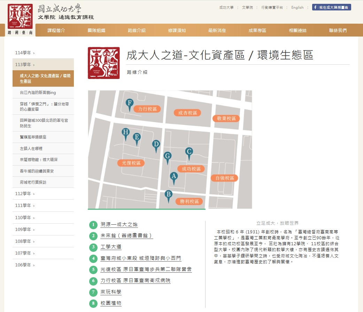Click map pin marker A
Image resolution: width=363 pixels, height=312 pixels.
click(173, 177)
